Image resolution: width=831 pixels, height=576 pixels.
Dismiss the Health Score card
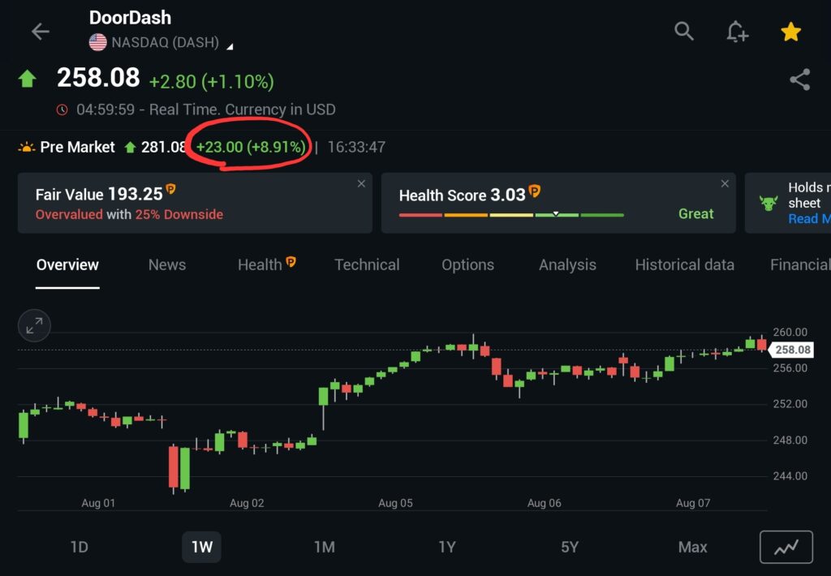click(x=725, y=183)
